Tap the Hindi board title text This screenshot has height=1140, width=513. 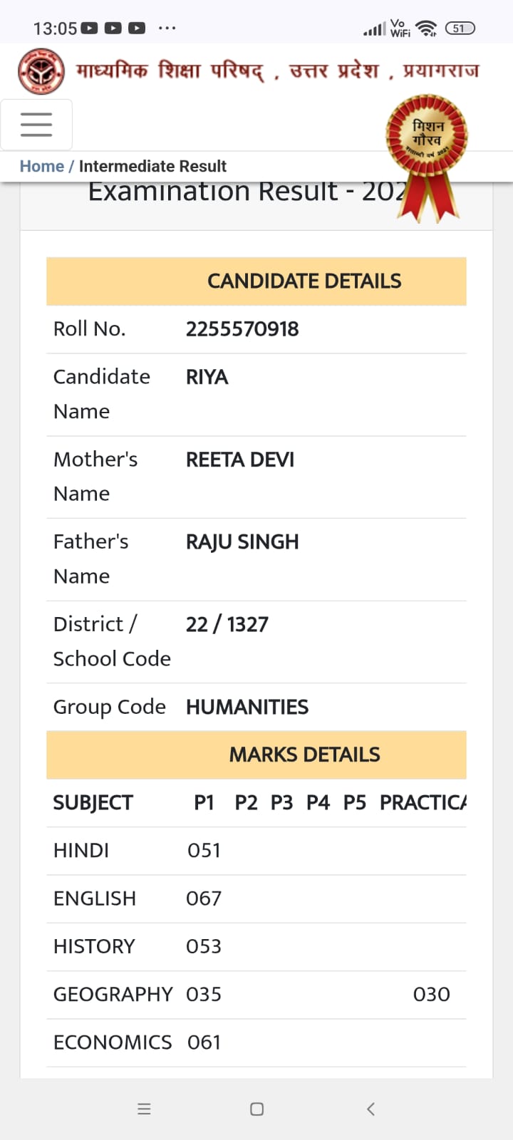coord(278,71)
